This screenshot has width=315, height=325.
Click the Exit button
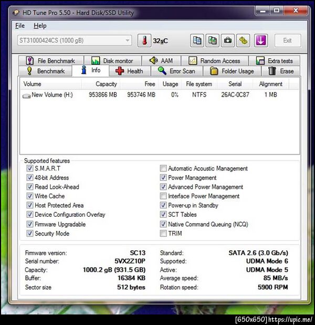click(x=288, y=40)
